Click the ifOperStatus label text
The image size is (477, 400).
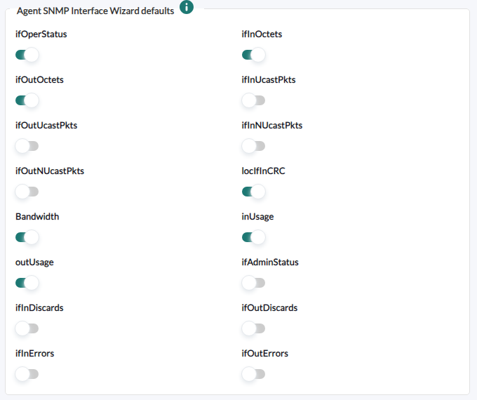(x=41, y=34)
